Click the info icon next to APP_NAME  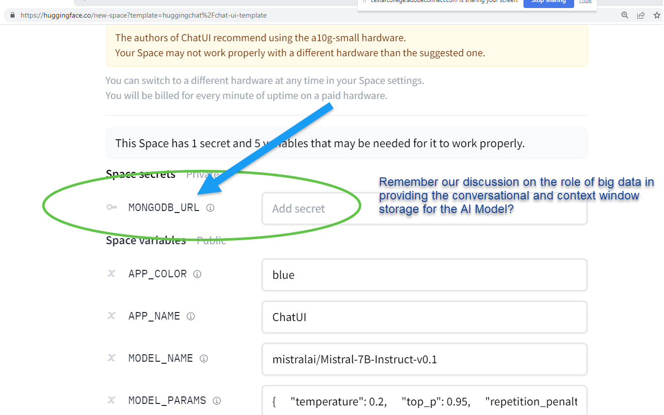(191, 316)
